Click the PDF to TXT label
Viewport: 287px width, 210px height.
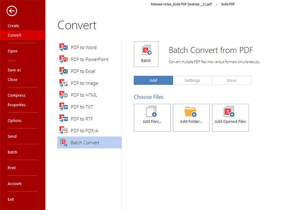[82, 107]
